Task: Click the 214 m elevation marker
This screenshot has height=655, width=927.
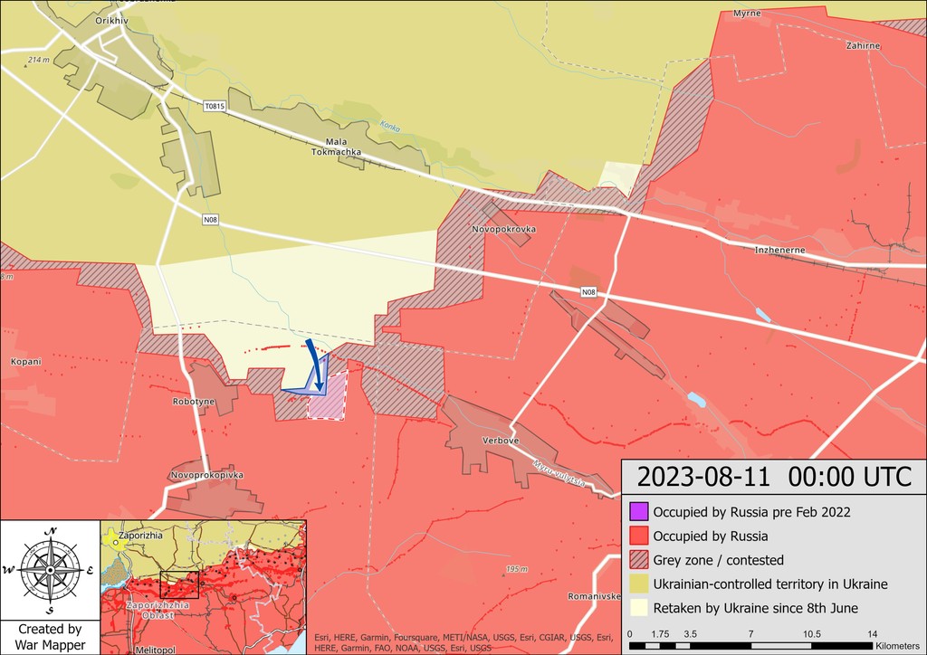Action: [x=36, y=61]
